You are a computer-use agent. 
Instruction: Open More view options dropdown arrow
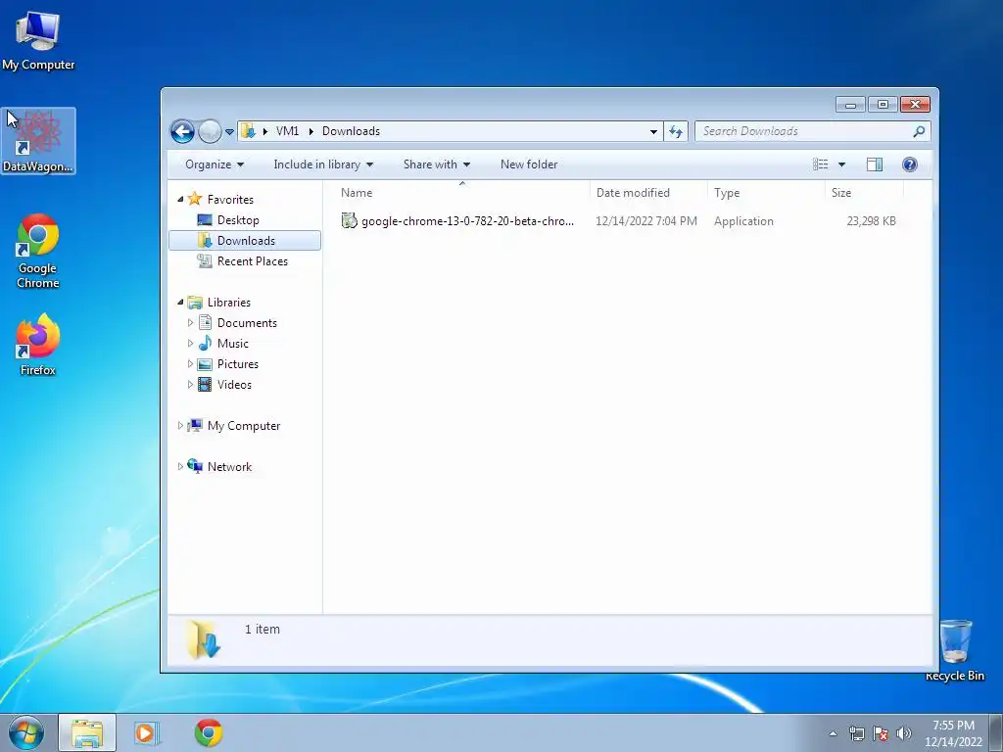pyautogui.click(x=841, y=164)
